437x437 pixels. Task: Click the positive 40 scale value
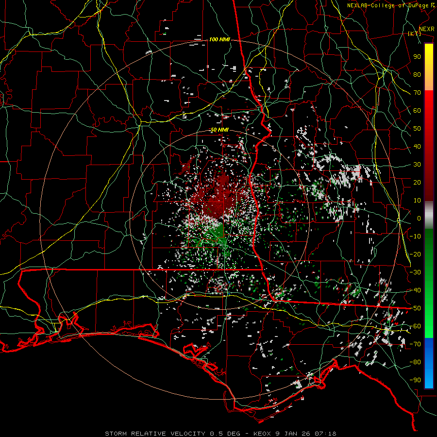pos(417,146)
